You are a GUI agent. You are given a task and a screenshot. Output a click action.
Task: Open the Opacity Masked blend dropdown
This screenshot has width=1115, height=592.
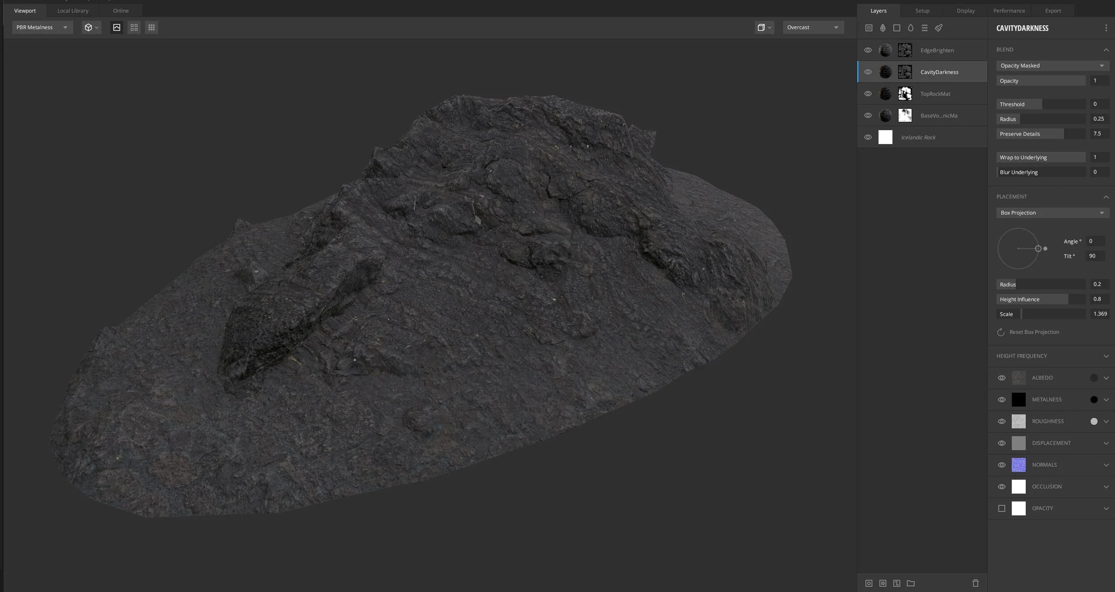pos(1052,66)
